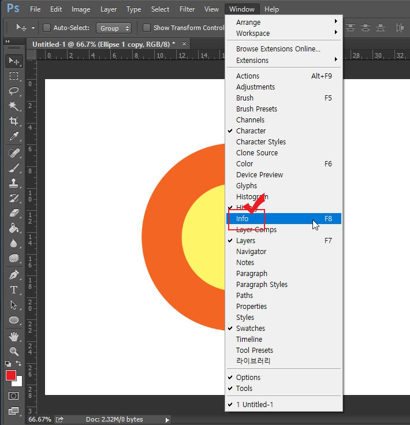Image resolution: width=410 pixels, height=425 pixels.
Task: Select the Paint Bucket tool
Action: [14, 228]
